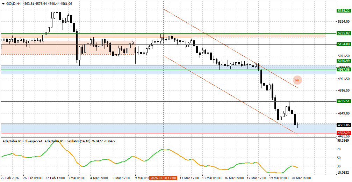Select the 4481.50 price scale value
The width and height of the screenshot is (352, 182).
point(344,136)
